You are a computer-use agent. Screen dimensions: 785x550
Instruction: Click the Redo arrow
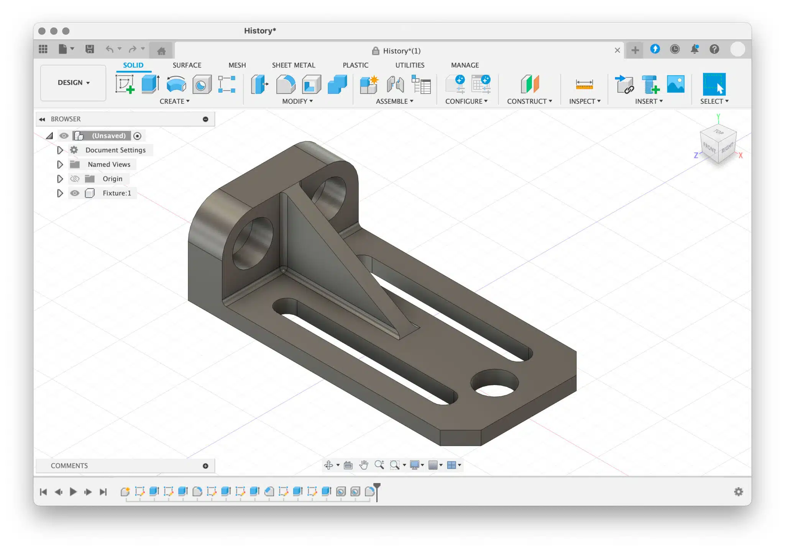coord(132,49)
